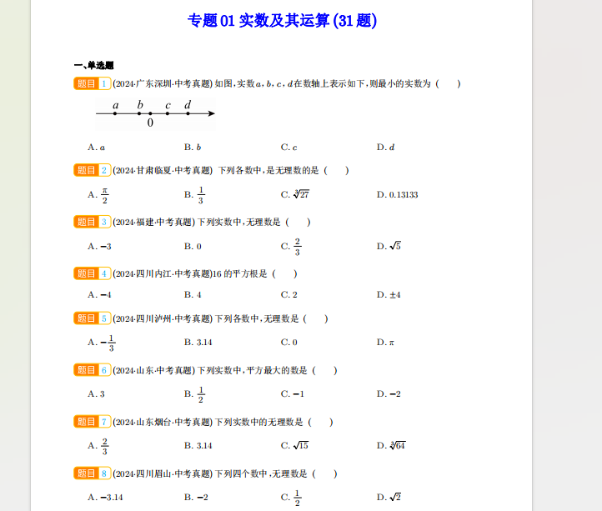The image size is (602, 511).
Task: Select option C 1/2 in question 8
Action: (x=291, y=498)
